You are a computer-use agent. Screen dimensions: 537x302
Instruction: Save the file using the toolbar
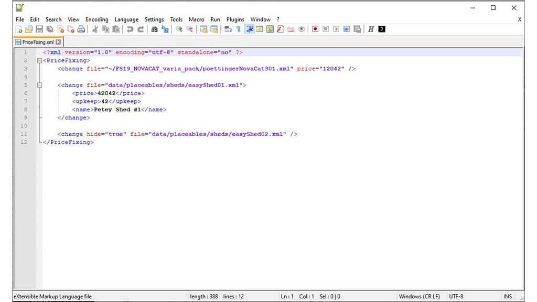(39, 29)
